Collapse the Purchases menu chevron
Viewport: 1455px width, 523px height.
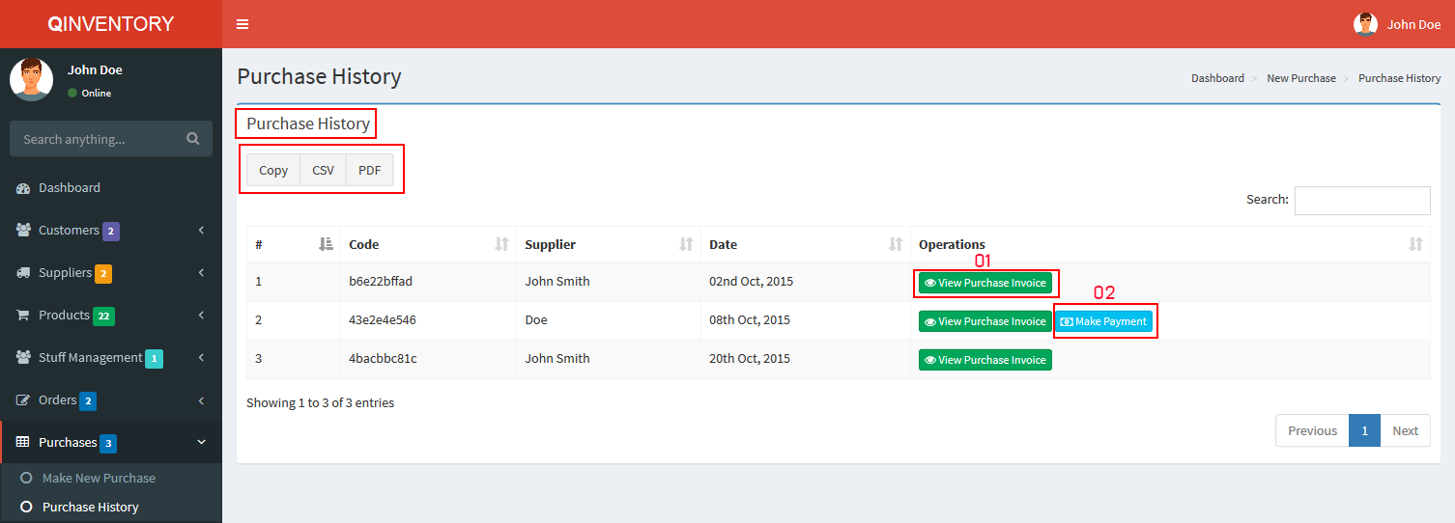pyautogui.click(x=201, y=443)
